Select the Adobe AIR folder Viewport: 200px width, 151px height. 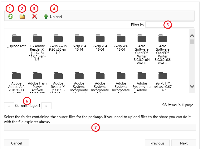[16, 76]
